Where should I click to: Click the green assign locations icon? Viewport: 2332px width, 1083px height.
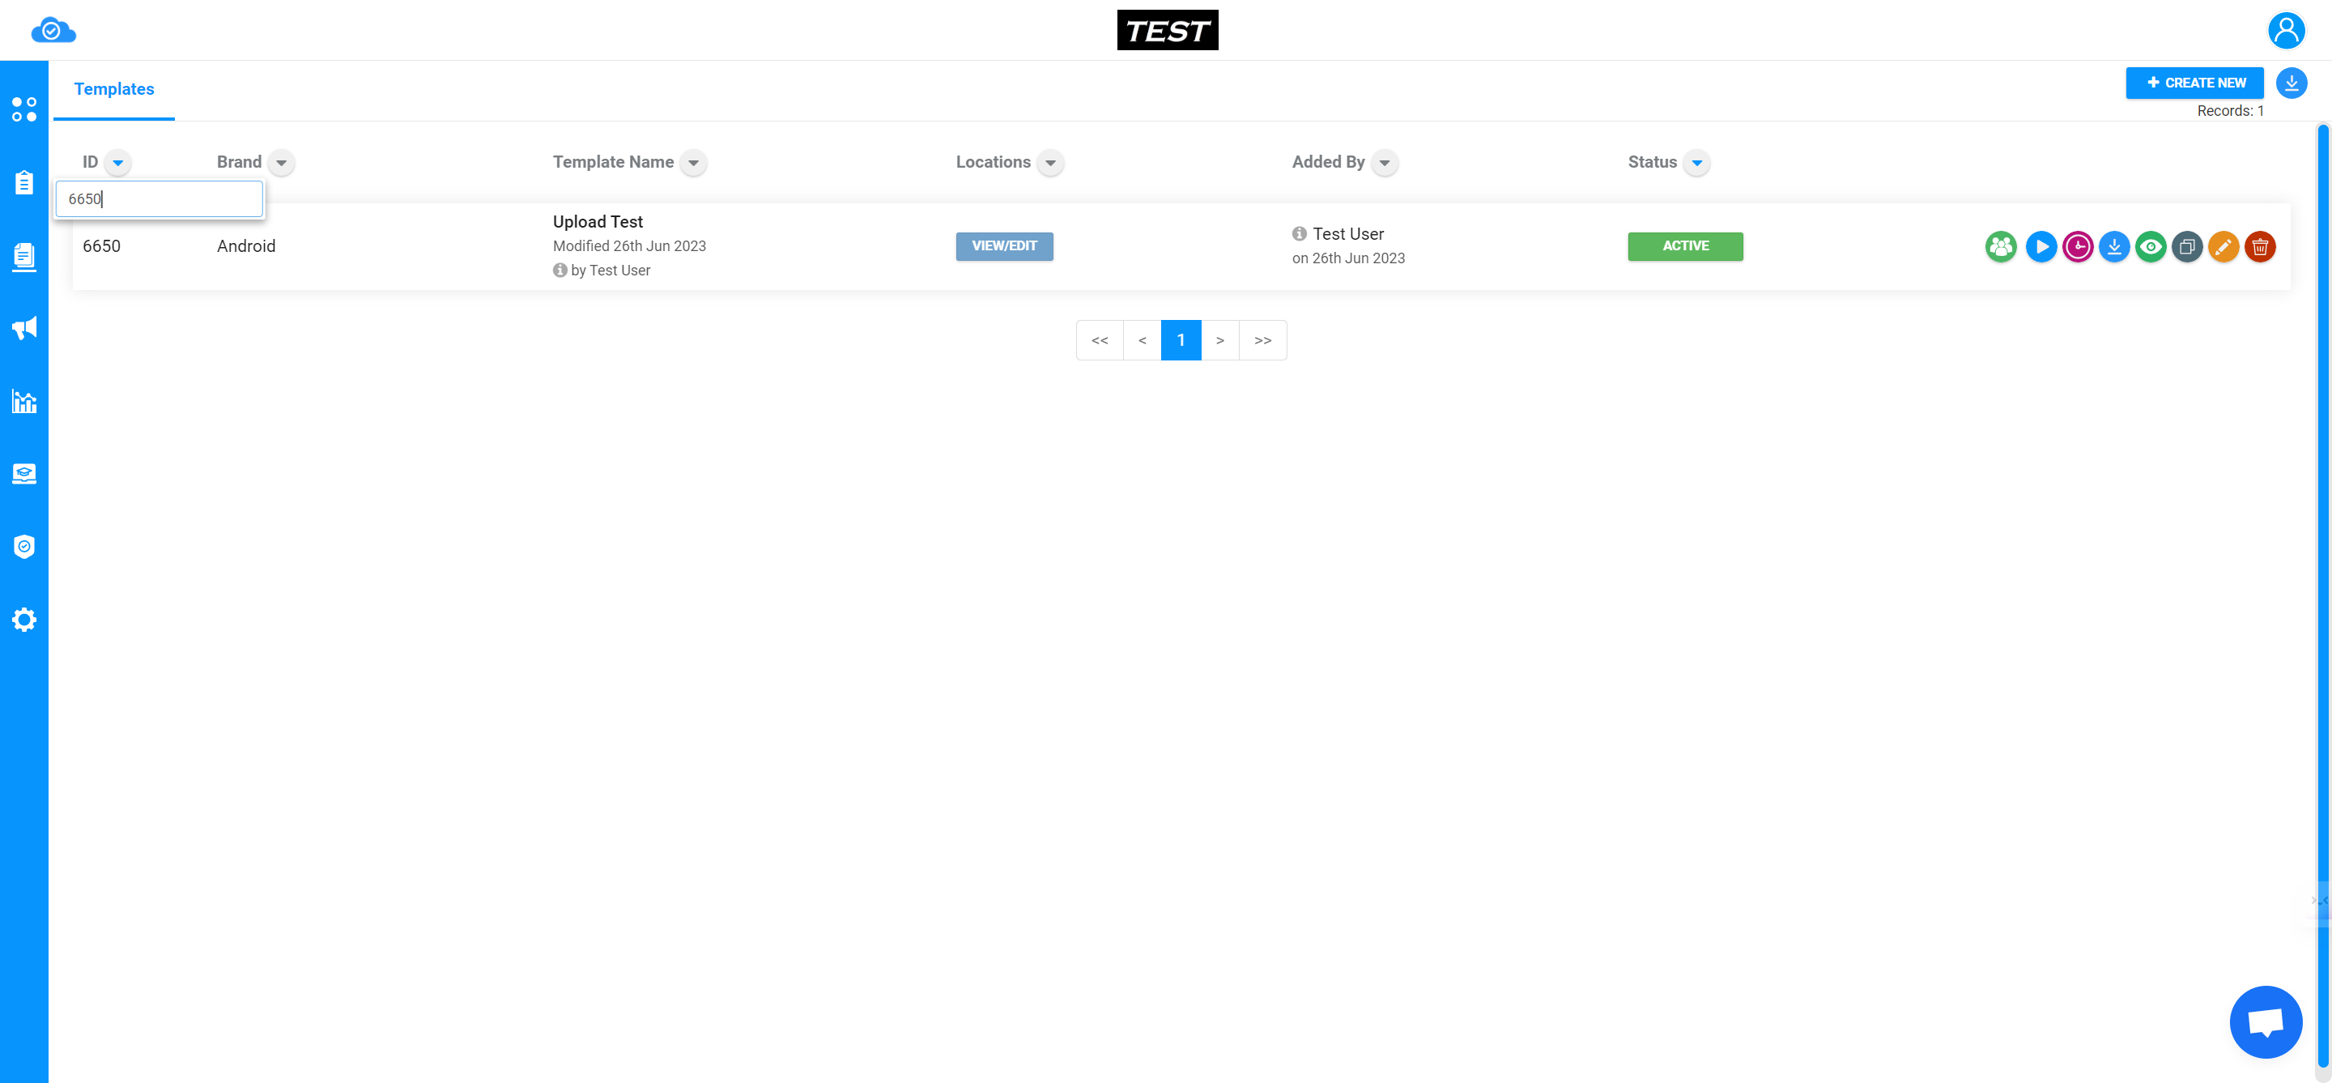tap(2002, 245)
